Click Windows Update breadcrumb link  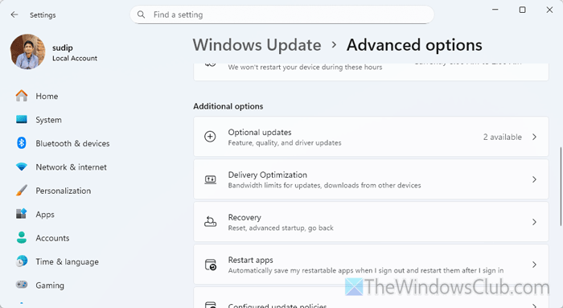(257, 45)
